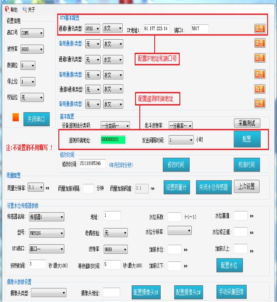
Task: Click the IP地址1 input field
Action: coord(156,29)
